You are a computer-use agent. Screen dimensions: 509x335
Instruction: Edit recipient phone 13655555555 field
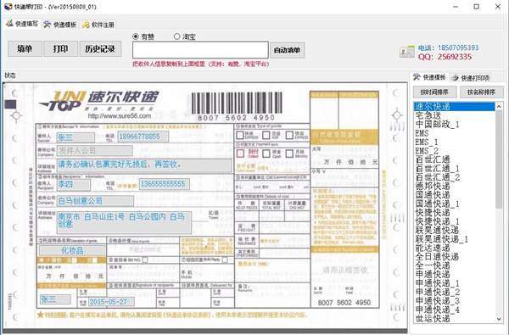(165, 184)
